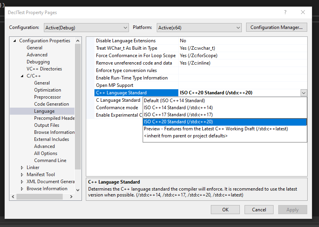319x227 pixels.
Task: Click the Cancel button
Action: pos(259,209)
